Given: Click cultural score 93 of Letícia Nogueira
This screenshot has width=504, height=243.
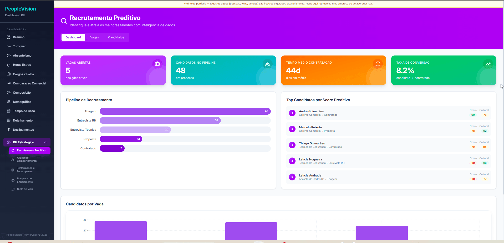Looking at the screenshot, I should [x=485, y=163].
